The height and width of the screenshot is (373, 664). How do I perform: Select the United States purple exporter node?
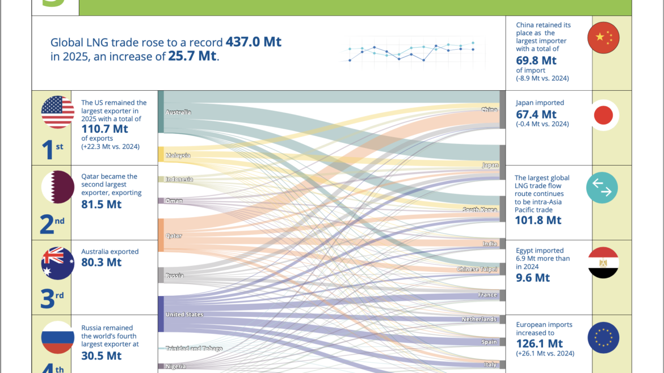click(x=161, y=314)
